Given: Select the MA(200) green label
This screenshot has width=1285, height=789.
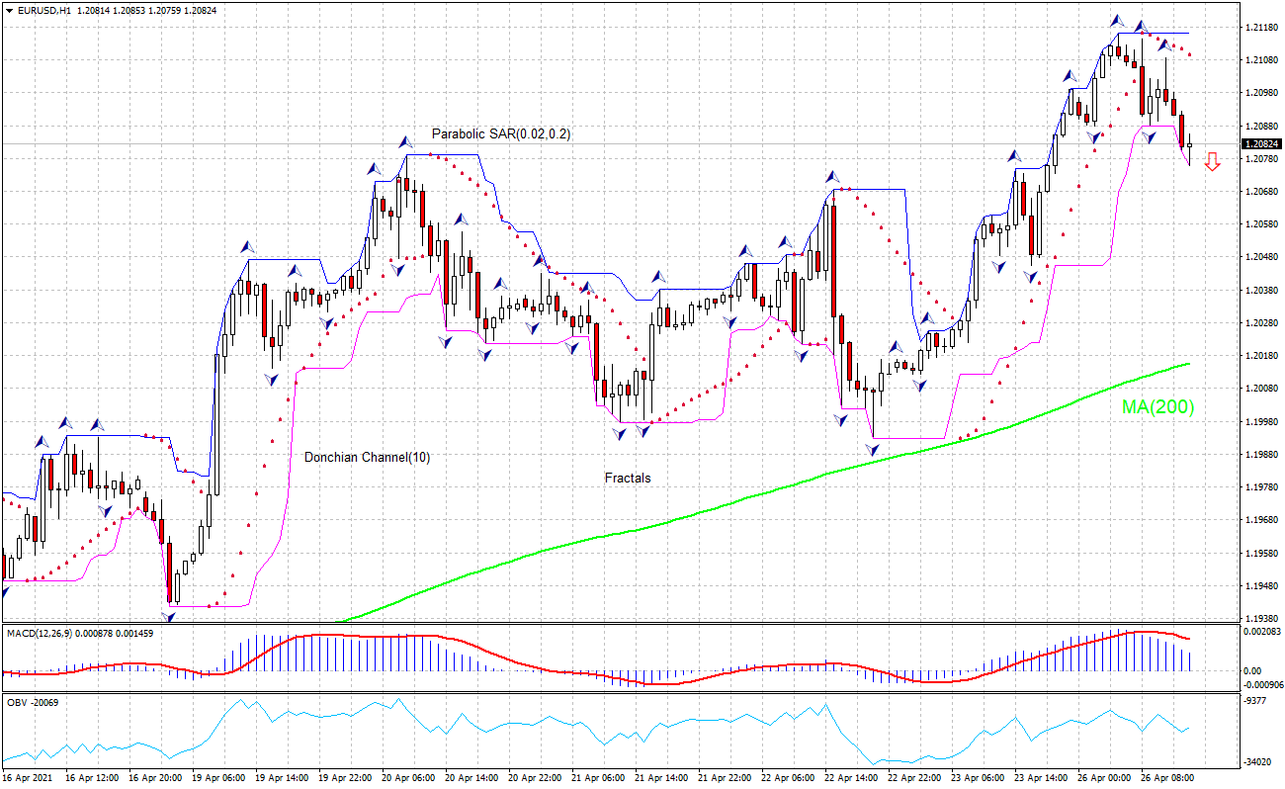Looking at the screenshot, I should (x=1157, y=406).
